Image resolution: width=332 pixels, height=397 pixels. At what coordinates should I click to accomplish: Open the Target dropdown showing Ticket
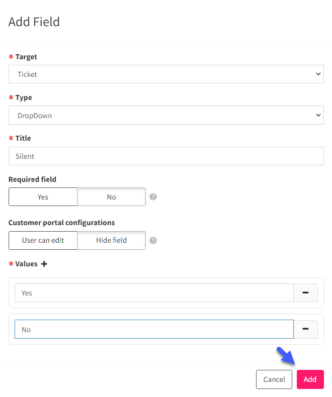coord(166,74)
